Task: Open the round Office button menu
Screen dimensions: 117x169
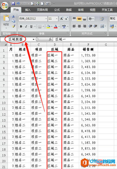Action: tap(5, 6)
